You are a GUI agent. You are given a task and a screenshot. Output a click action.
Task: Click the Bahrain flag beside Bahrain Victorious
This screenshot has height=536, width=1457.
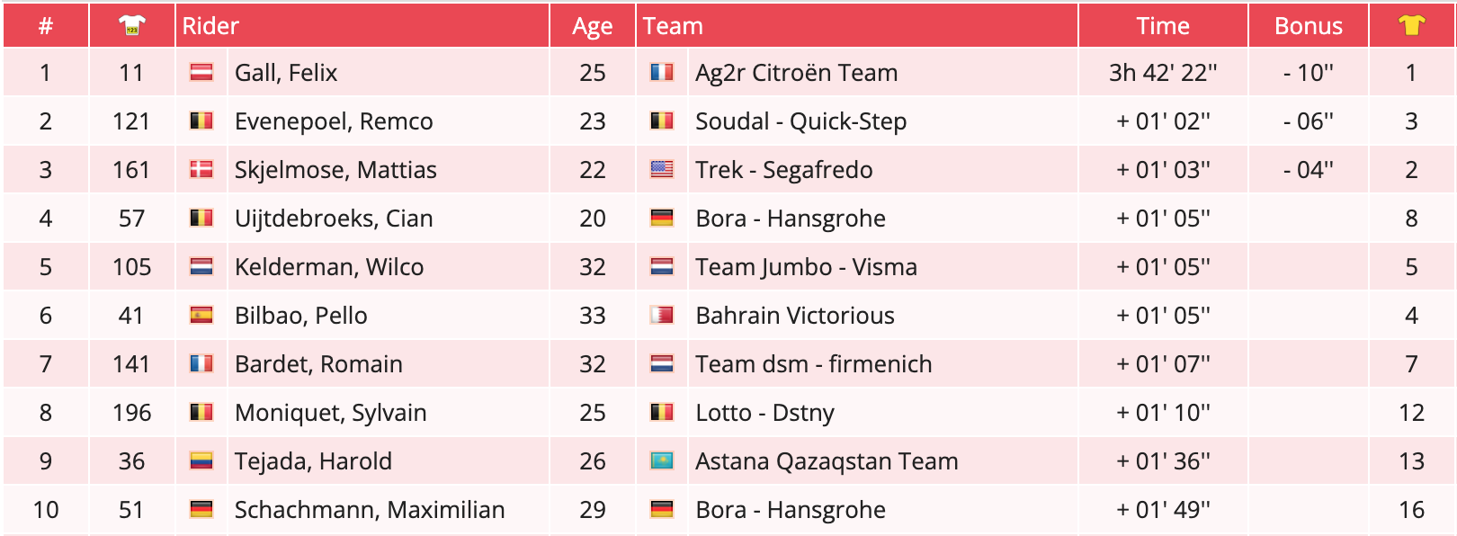pyautogui.click(x=662, y=316)
